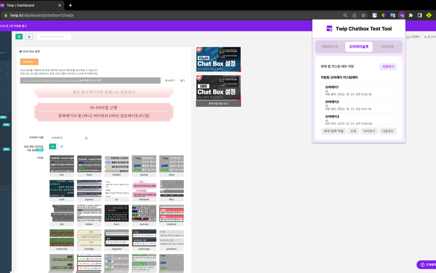Click help icon beside the emoticon On toggle
The height and width of the screenshot is (273, 436).
point(62,146)
